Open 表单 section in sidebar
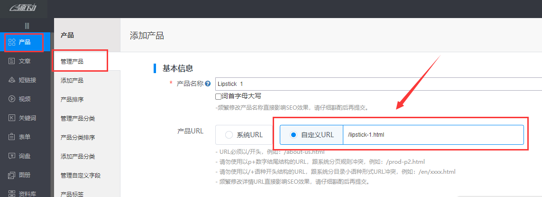 tap(25, 137)
